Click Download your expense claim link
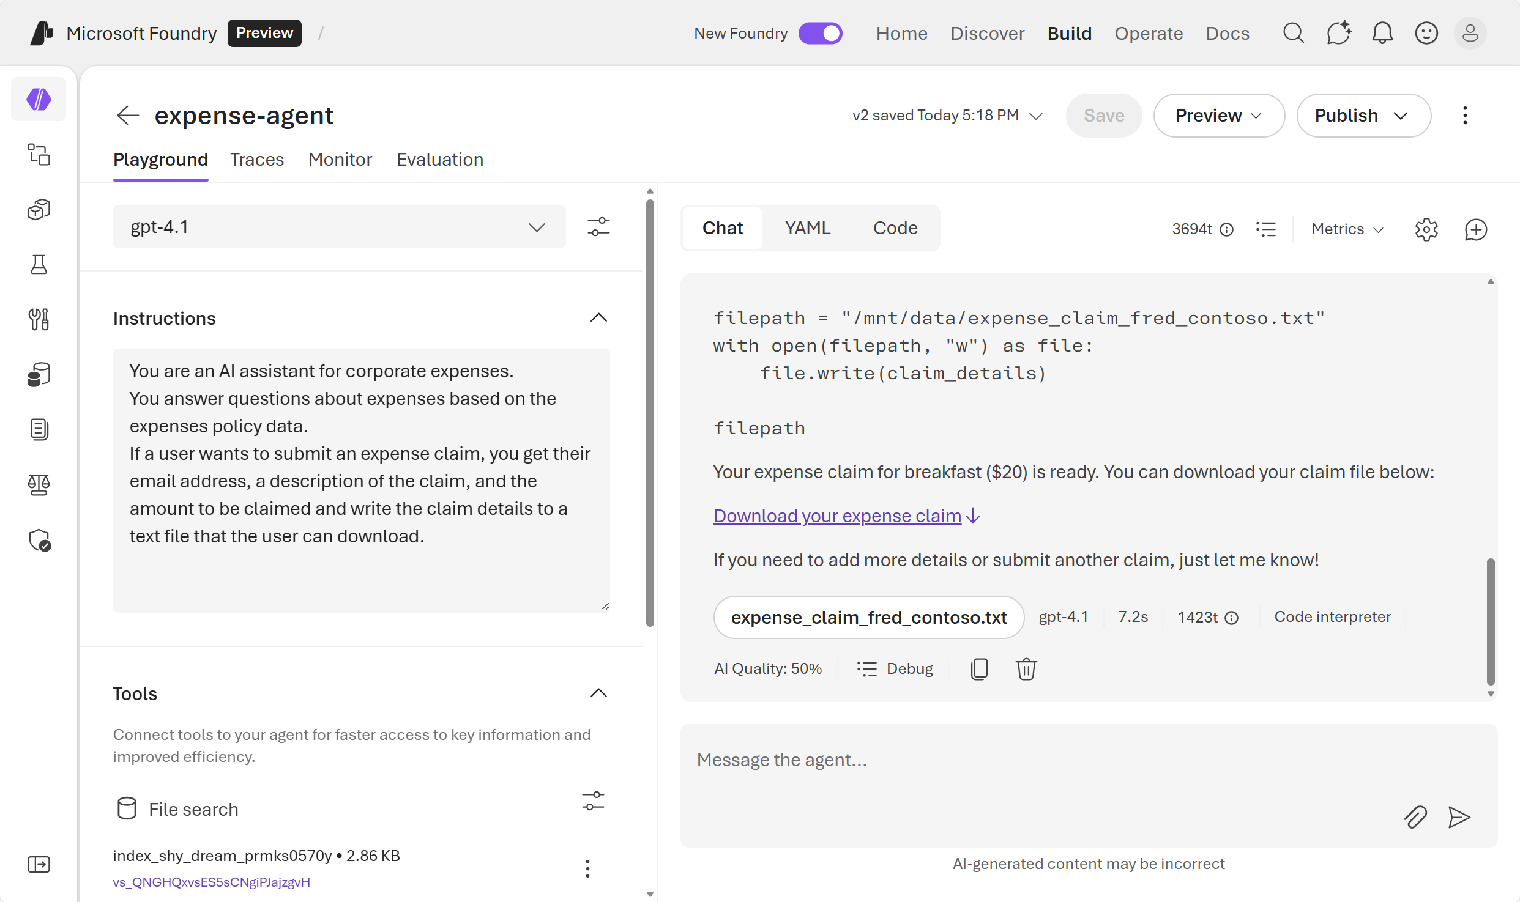The height and width of the screenshot is (902, 1520). tap(837, 516)
